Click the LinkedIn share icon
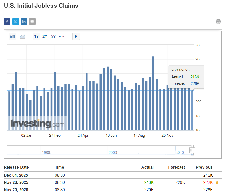The height and width of the screenshot is (194, 225). 24,22
